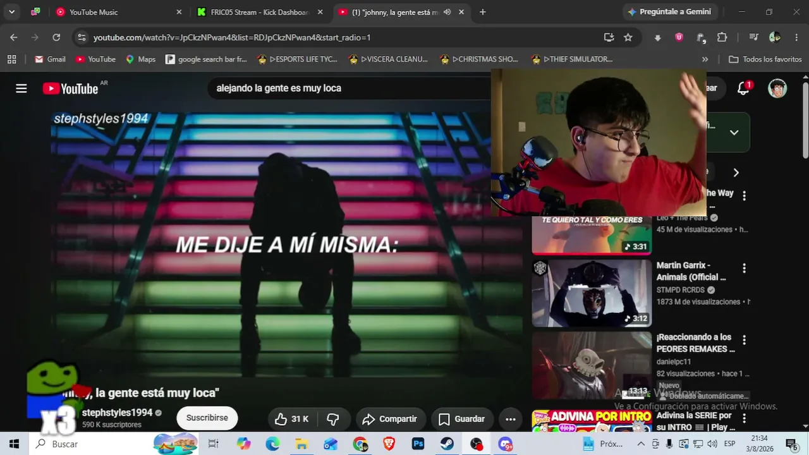The width and height of the screenshot is (809, 455).
Task: Open media controls in Chrome toolbar
Action: tap(753, 37)
